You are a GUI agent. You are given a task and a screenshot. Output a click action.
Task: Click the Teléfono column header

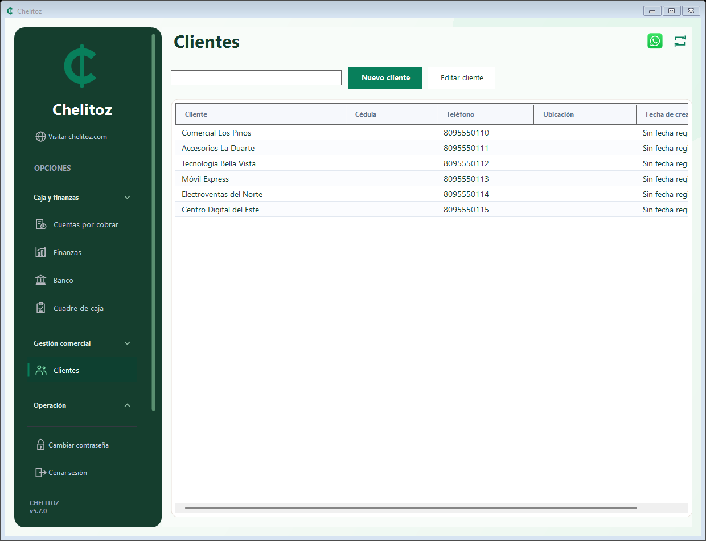coord(485,114)
